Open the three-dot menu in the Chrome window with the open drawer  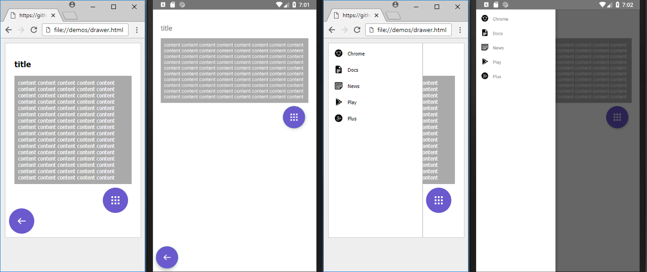pyautogui.click(x=460, y=30)
